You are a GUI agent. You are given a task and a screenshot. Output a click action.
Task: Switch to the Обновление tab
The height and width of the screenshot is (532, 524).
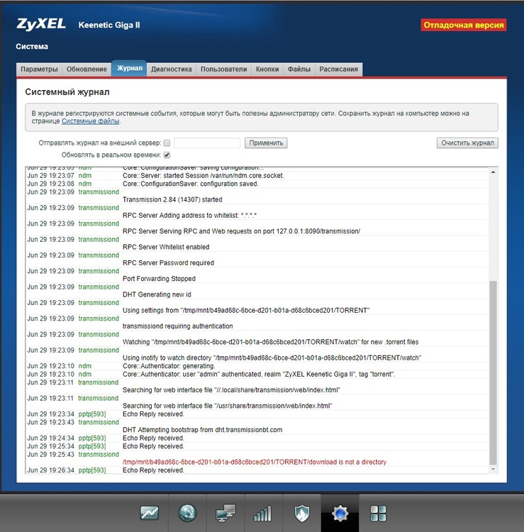87,70
